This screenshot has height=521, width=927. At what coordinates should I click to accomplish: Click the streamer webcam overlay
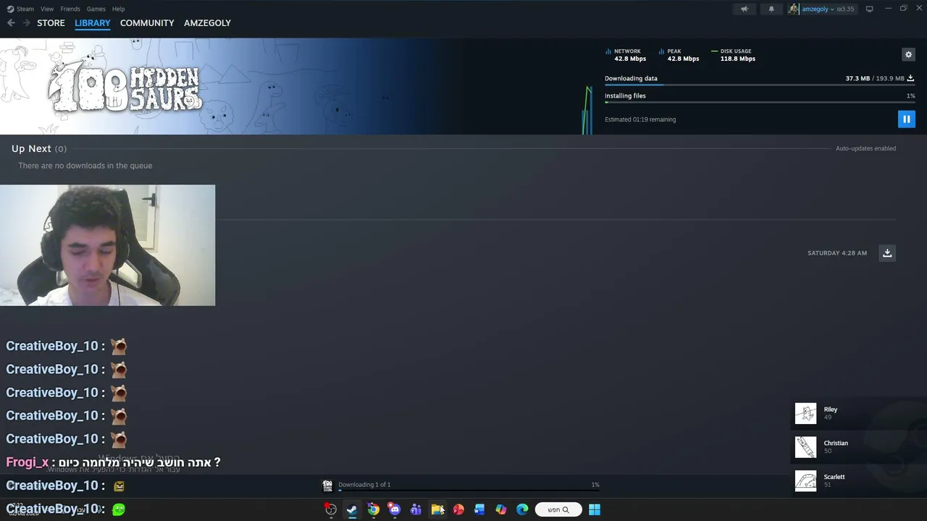click(x=107, y=245)
